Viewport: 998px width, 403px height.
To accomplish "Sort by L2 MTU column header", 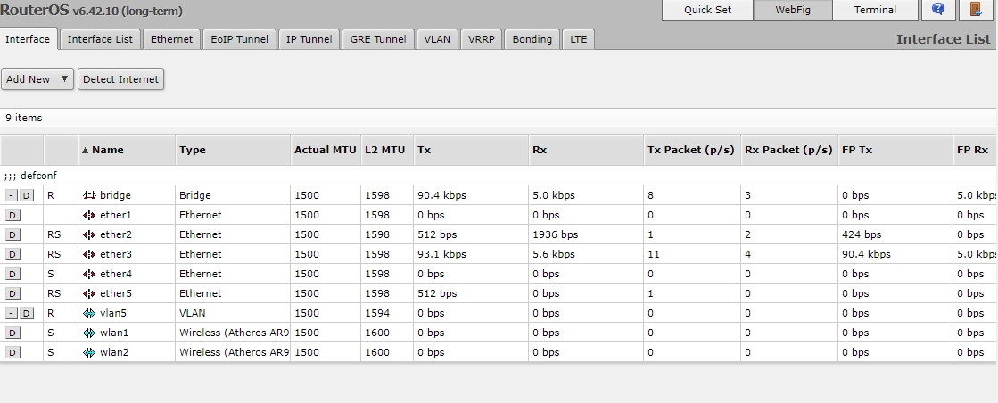I will point(385,151).
